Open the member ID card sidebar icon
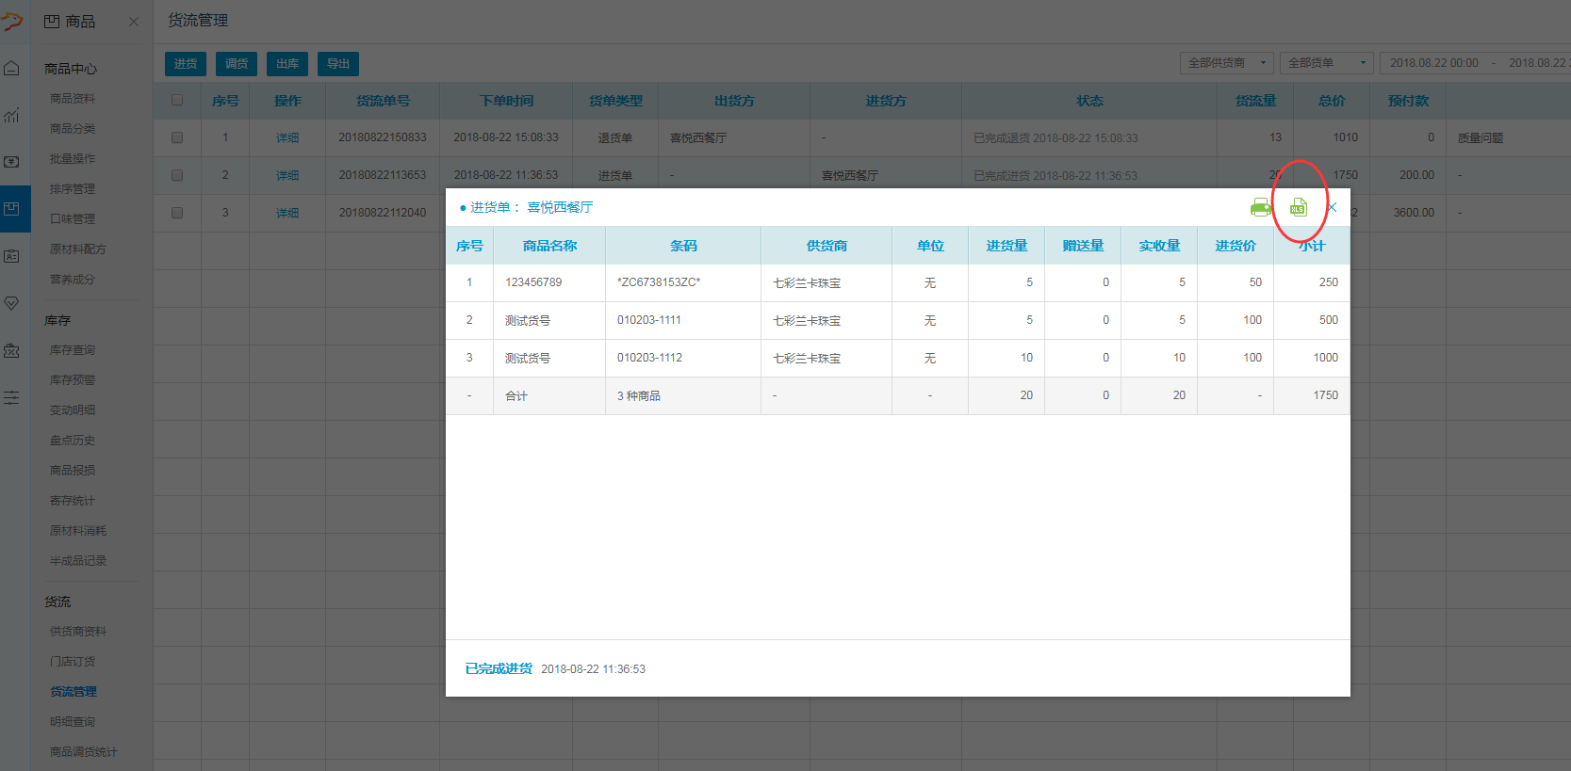 tap(11, 256)
